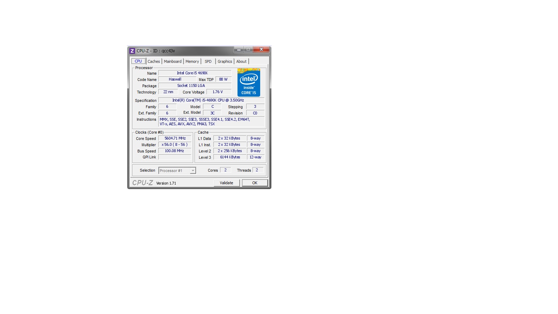The image size is (558, 314).
Task: Click the window title CPU-Z - ID : qcc43v
Action: [156, 51]
